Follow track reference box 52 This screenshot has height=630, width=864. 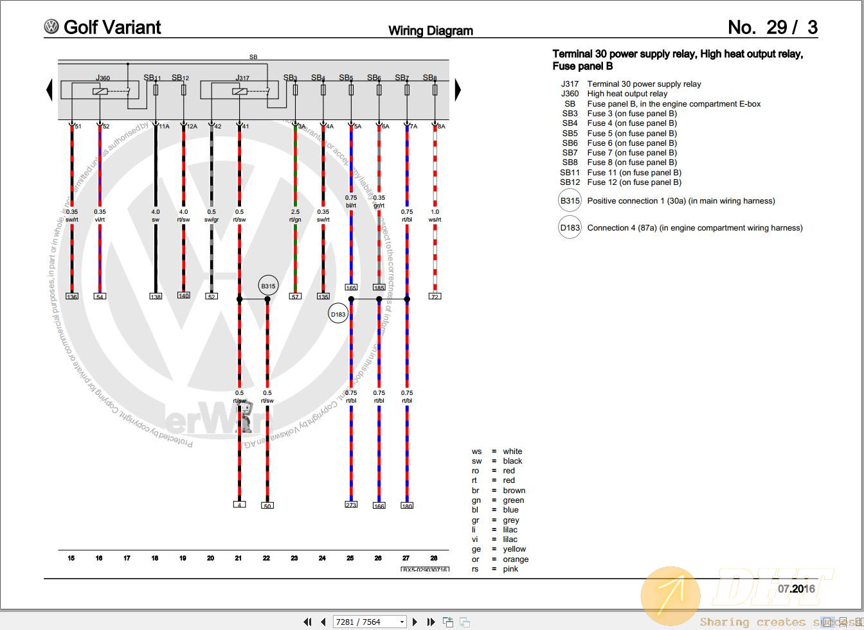[x=212, y=297]
